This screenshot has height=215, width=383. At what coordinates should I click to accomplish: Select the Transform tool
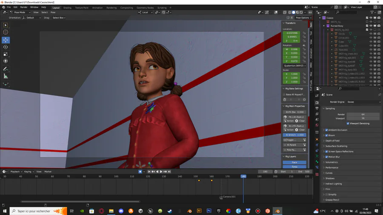(6, 61)
